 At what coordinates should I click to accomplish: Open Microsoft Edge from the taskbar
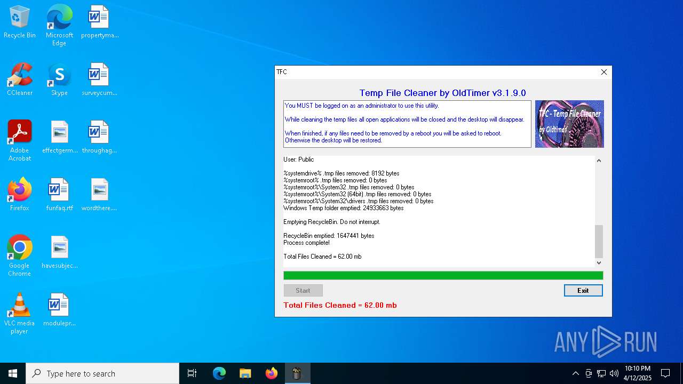(219, 373)
